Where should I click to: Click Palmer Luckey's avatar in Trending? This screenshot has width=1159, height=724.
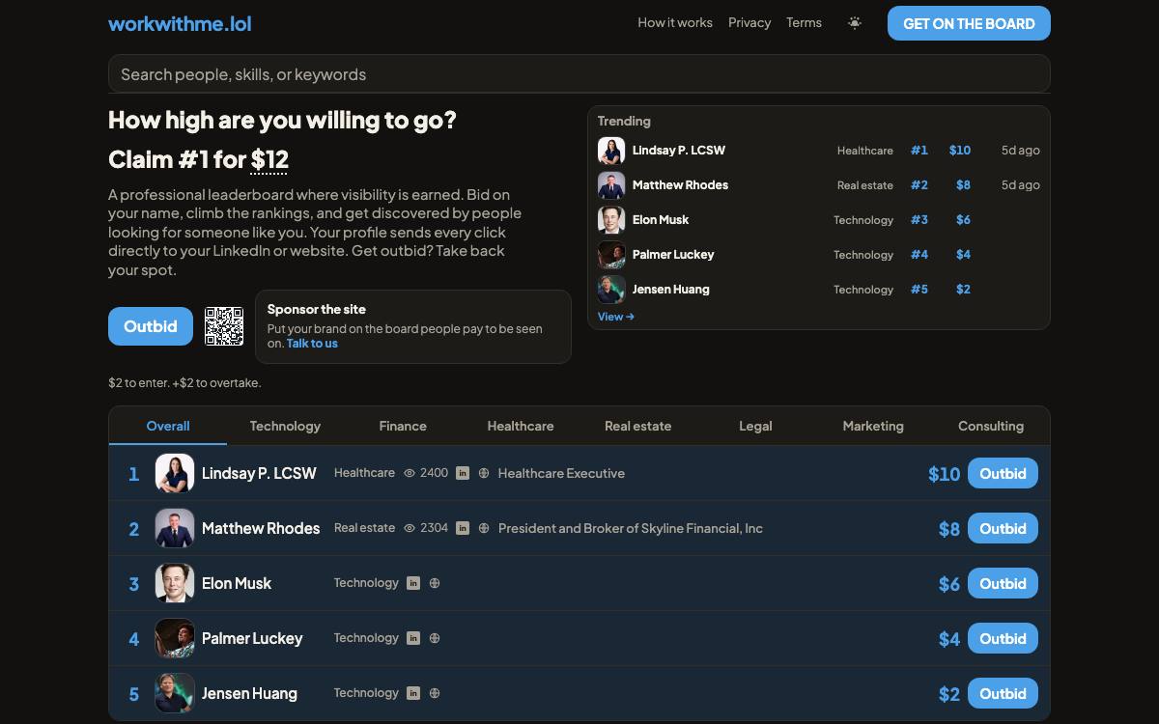pyautogui.click(x=611, y=255)
